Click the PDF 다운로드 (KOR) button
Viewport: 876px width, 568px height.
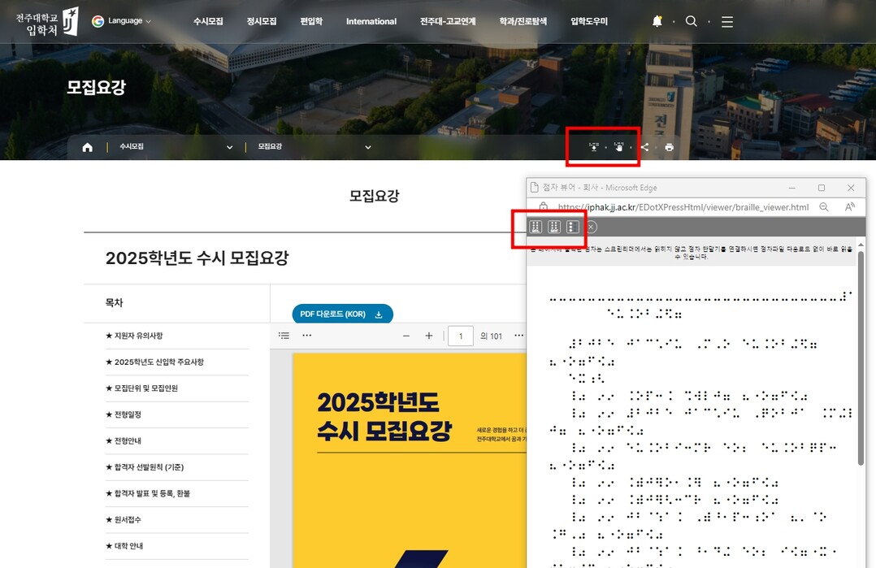click(342, 314)
